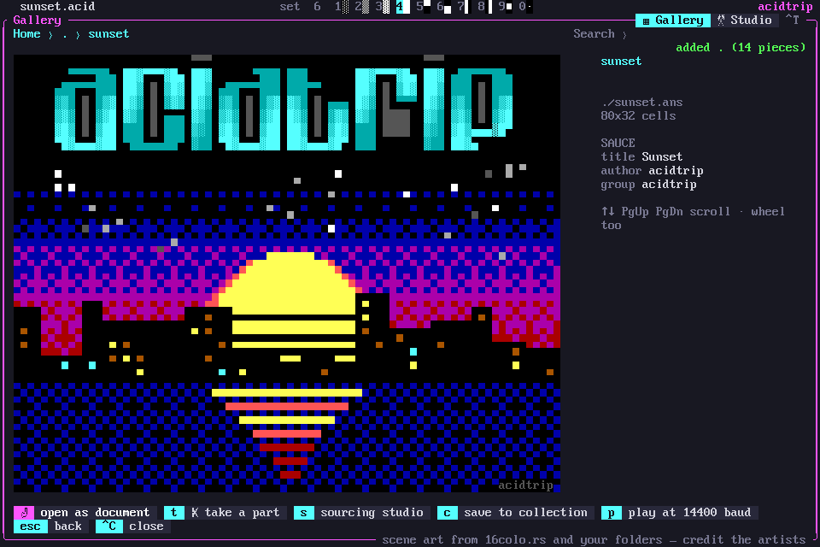Choose 'take a part' action
Viewport: 820px width, 547px height.
225,513
